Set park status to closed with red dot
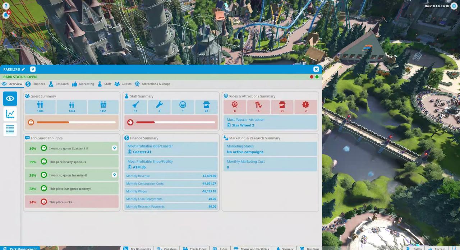The height and width of the screenshot is (250, 460). (x=312, y=77)
